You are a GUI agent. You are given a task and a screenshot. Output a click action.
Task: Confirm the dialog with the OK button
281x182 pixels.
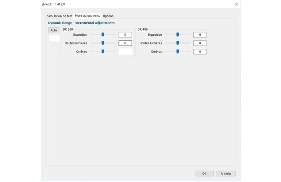[204, 174]
